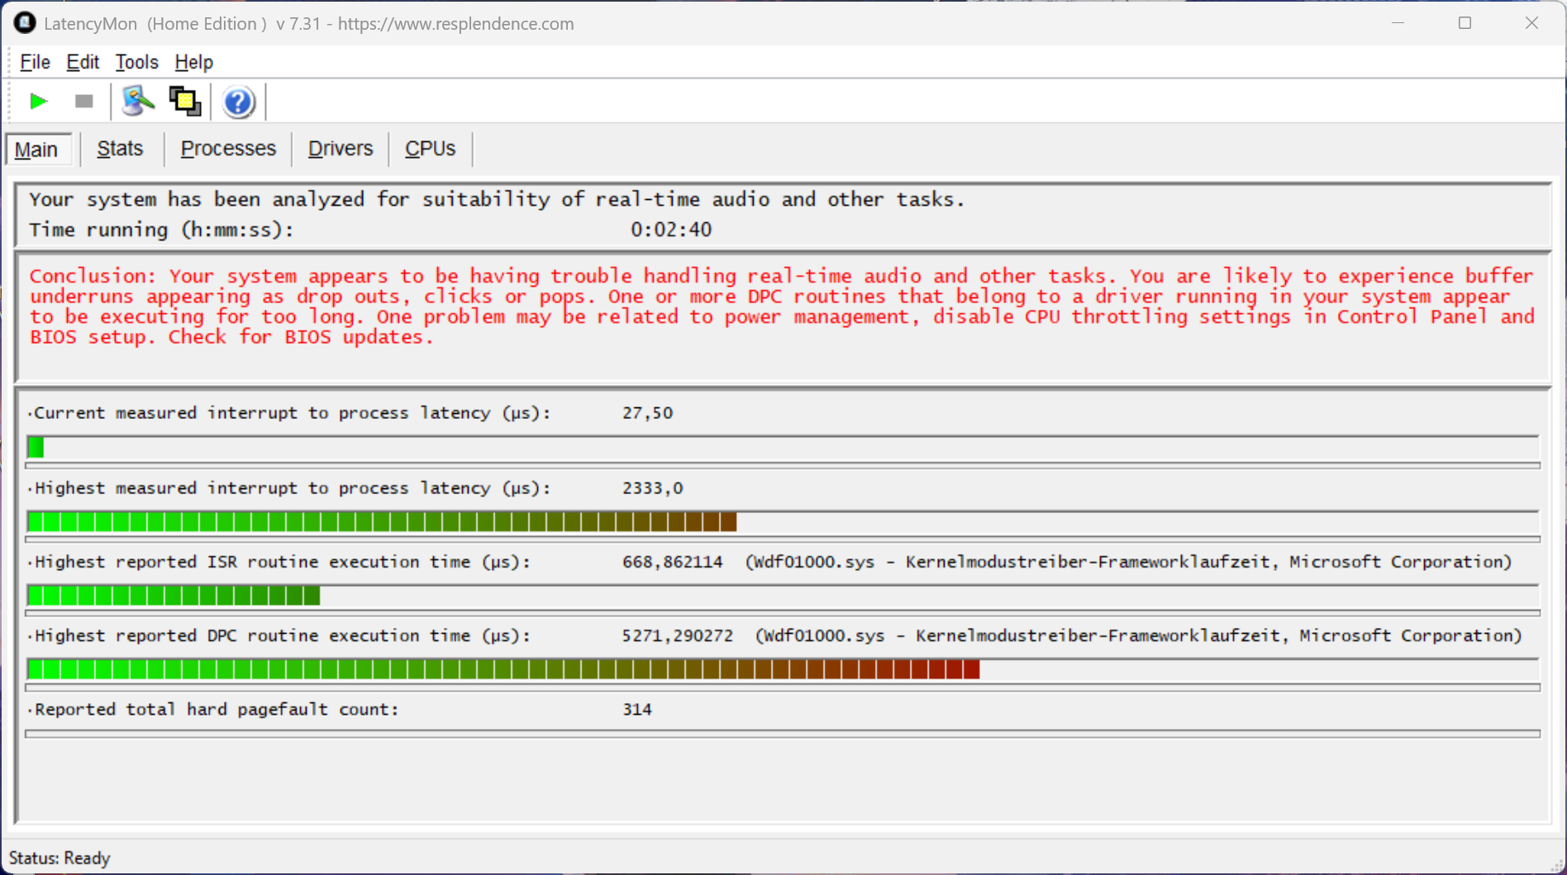The image size is (1567, 875).
Task: Click the current interrupt latency progress bar
Action: point(783,448)
